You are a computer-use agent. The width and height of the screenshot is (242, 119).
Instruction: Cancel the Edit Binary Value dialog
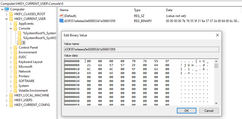pyautogui.click(x=209, y=110)
